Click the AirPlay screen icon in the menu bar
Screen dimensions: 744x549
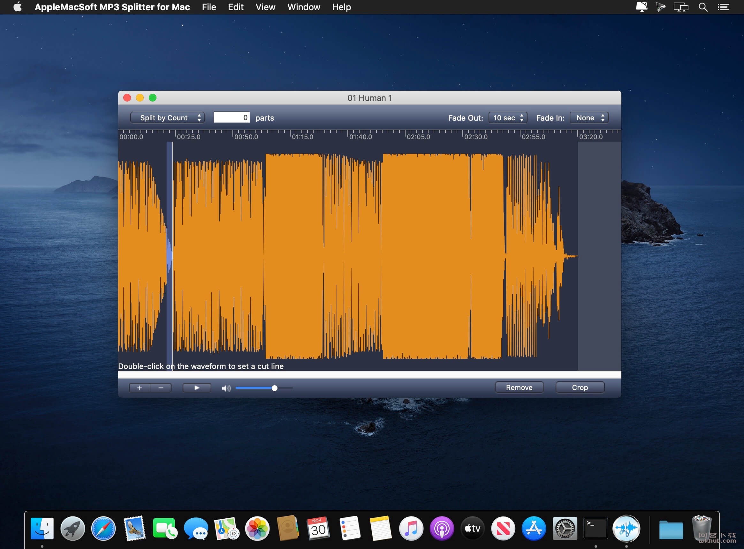pyautogui.click(x=641, y=7)
